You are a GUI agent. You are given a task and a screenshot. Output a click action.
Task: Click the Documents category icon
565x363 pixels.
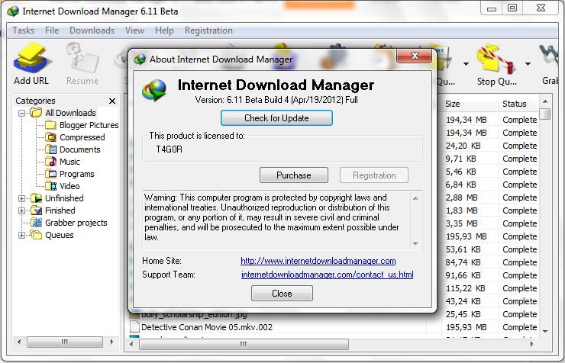pyautogui.click(x=50, y=149)
